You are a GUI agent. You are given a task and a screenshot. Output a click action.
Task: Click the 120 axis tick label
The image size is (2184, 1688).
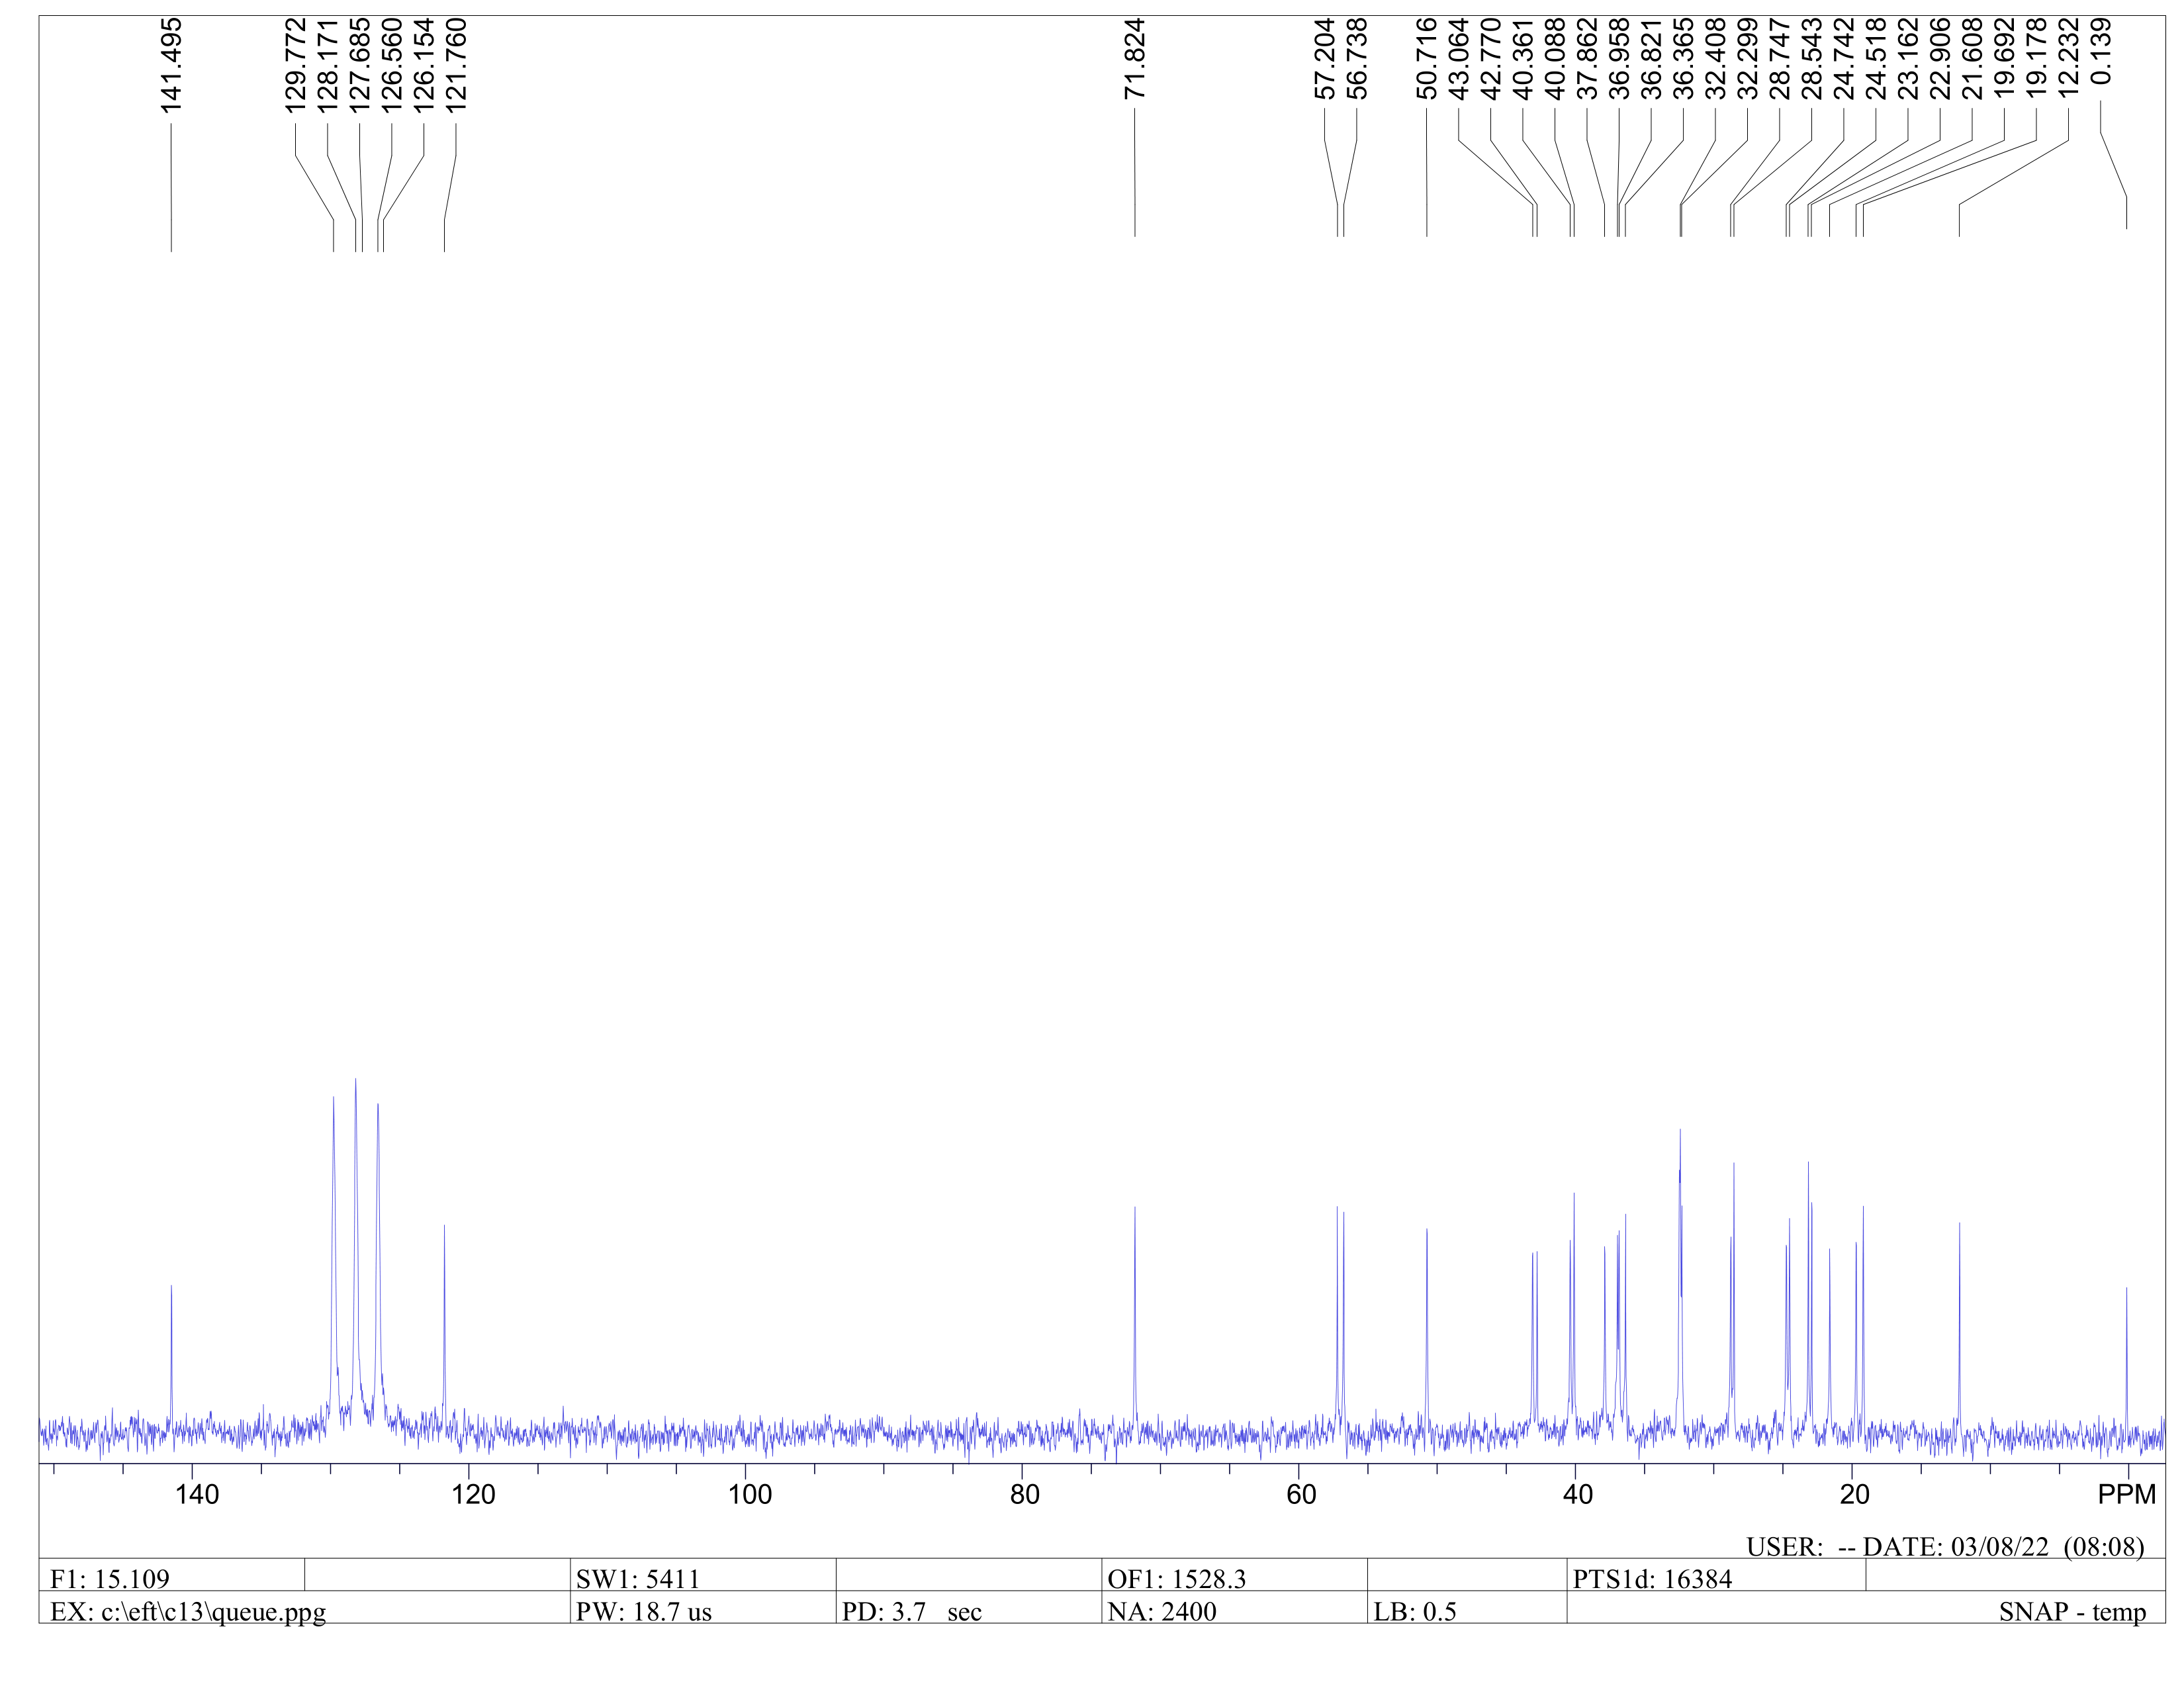coord(473,1495)
